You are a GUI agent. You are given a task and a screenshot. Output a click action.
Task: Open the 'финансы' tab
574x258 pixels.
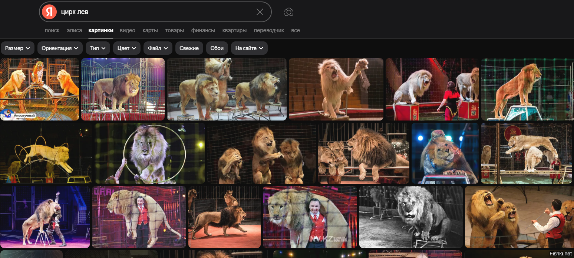[203, 30]
